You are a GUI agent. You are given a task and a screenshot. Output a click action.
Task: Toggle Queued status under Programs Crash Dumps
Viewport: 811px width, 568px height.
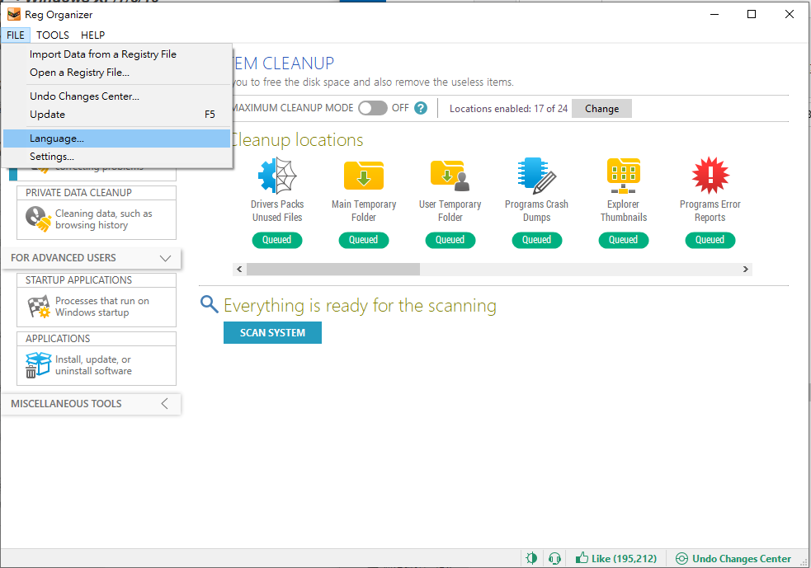pyautogui.click(x=536, y=240)
